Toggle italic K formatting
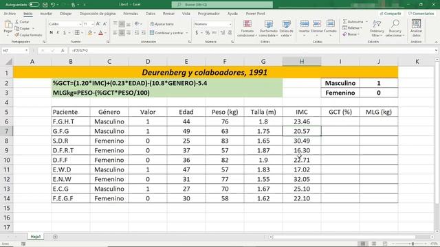Viewport: 440px width, 247px height. (58, 33)
